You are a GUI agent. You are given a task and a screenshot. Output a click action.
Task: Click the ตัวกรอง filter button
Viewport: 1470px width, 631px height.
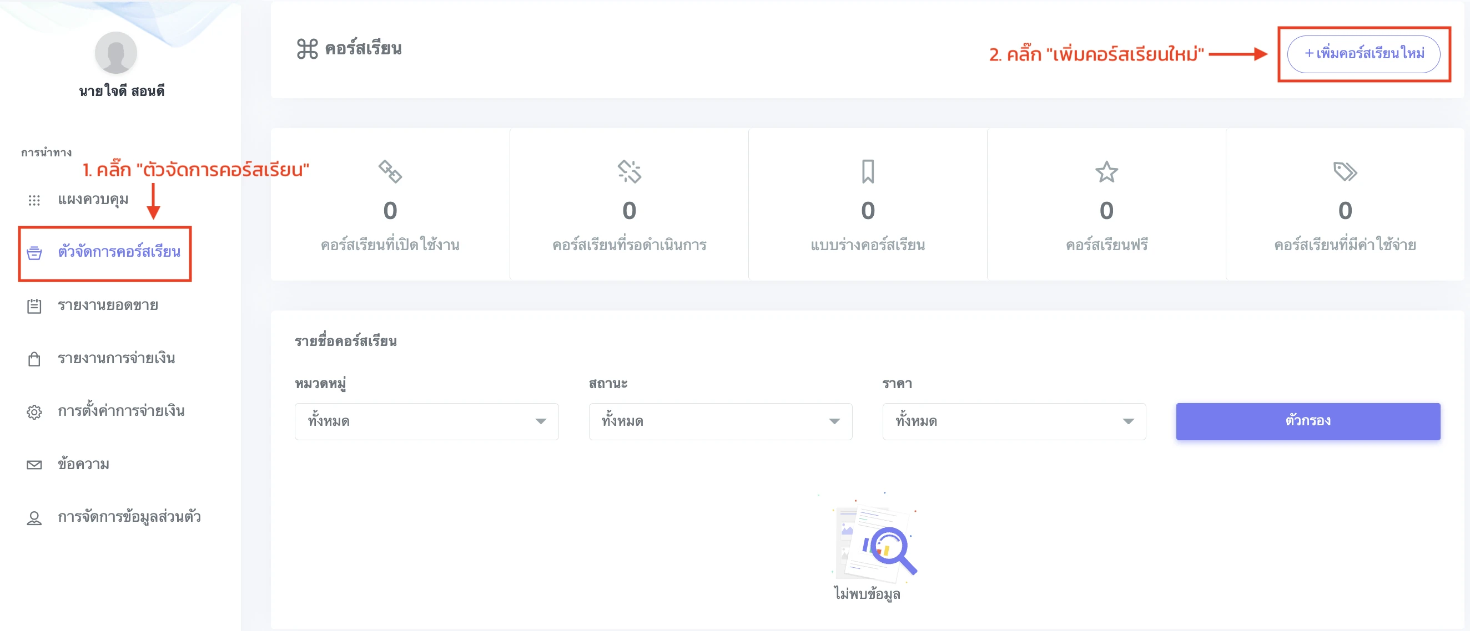point(1307,421)
